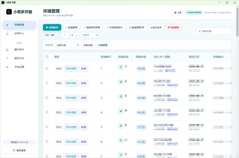Click the LOCAL ENGINE badge

click(x=194, y=13)
